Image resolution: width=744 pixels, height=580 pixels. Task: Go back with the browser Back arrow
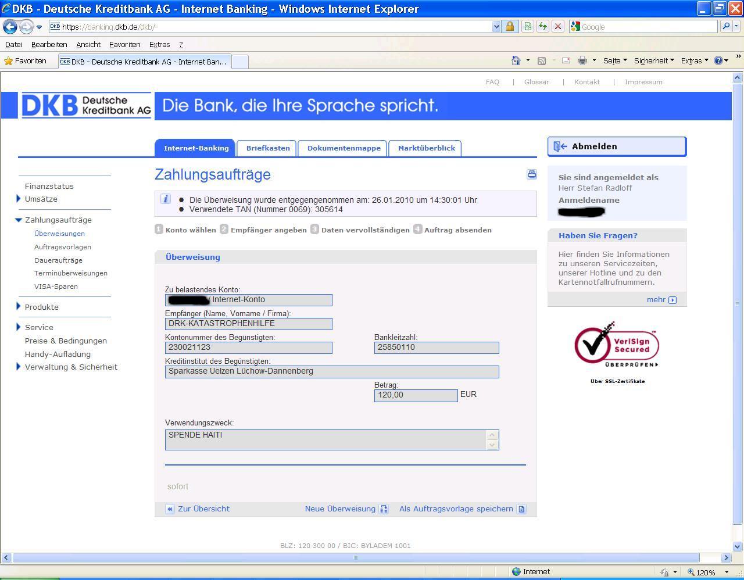[x=10, y=27]
